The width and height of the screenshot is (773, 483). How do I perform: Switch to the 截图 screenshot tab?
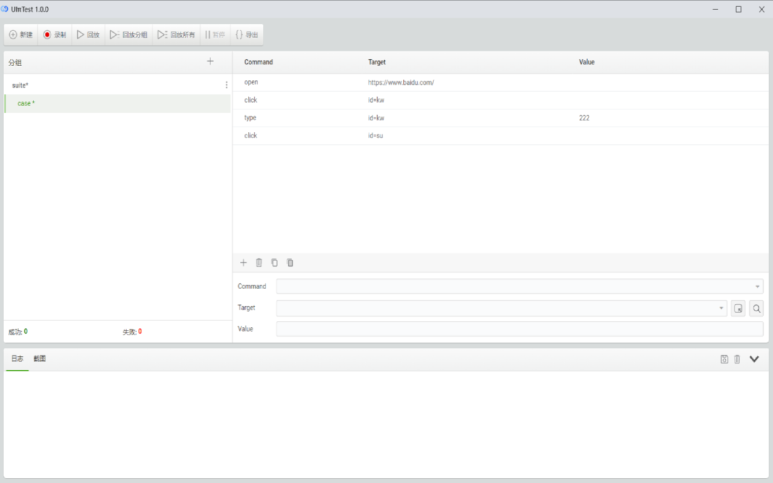pos(40,359)
